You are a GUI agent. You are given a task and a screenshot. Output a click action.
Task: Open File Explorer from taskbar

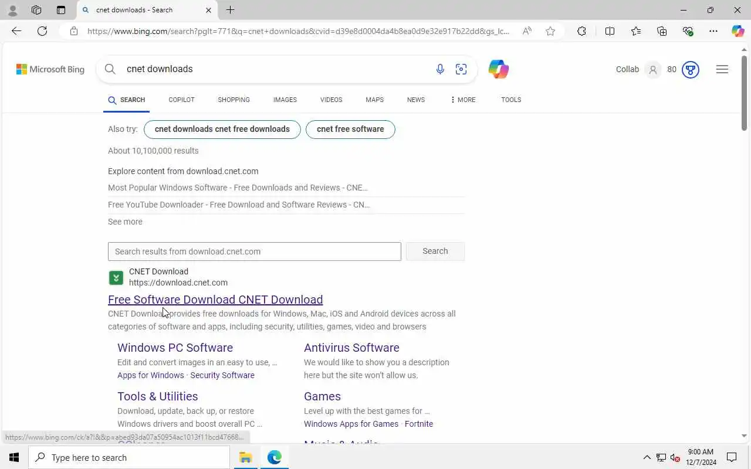[245, 457]
